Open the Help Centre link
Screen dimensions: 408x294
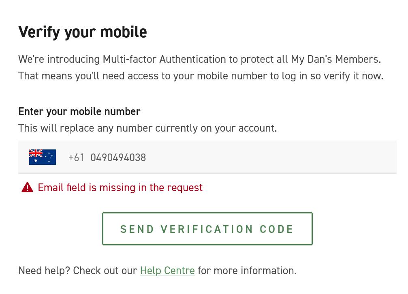click(x=167, y=271)
